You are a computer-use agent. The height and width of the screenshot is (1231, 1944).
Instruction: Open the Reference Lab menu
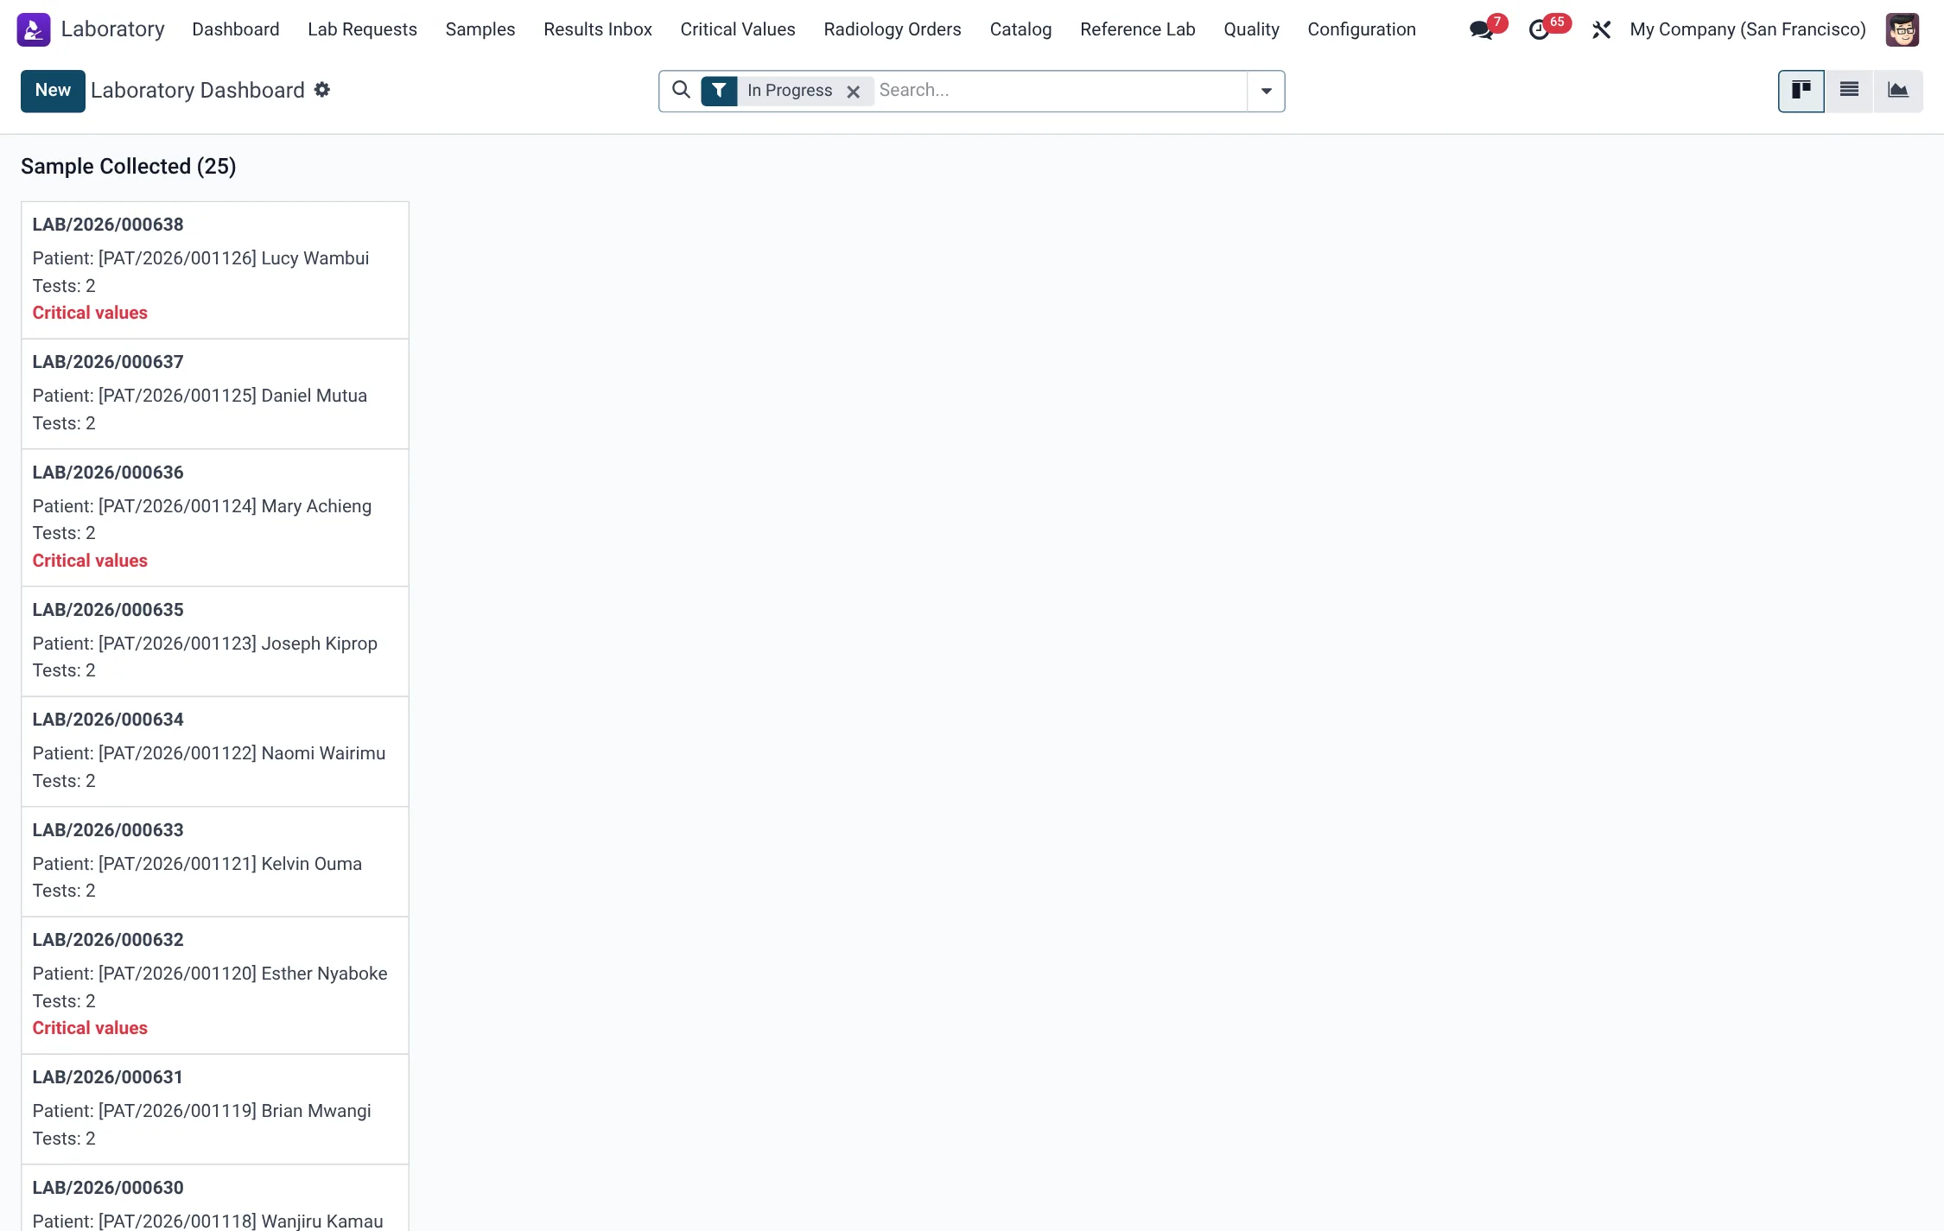(x=1137, y=29)
